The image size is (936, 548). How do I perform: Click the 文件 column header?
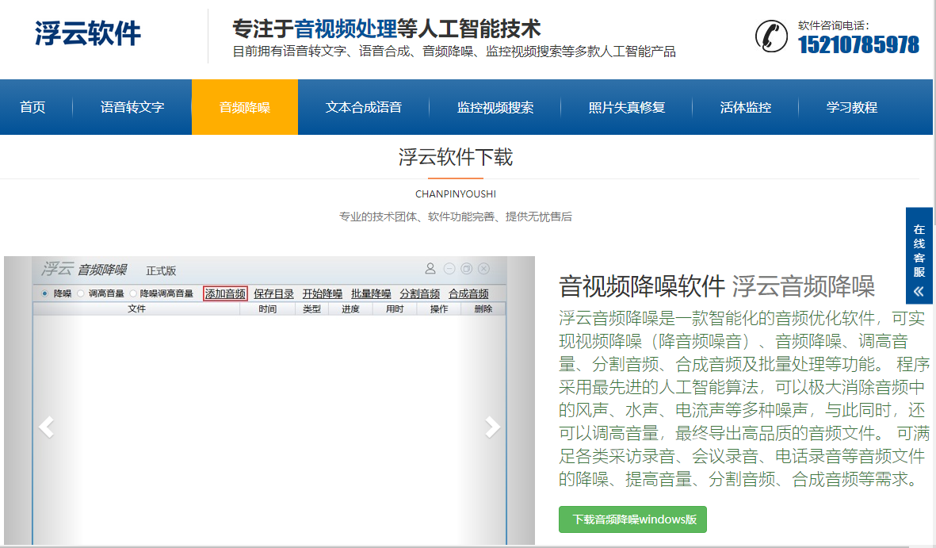(x=136, y=309)
